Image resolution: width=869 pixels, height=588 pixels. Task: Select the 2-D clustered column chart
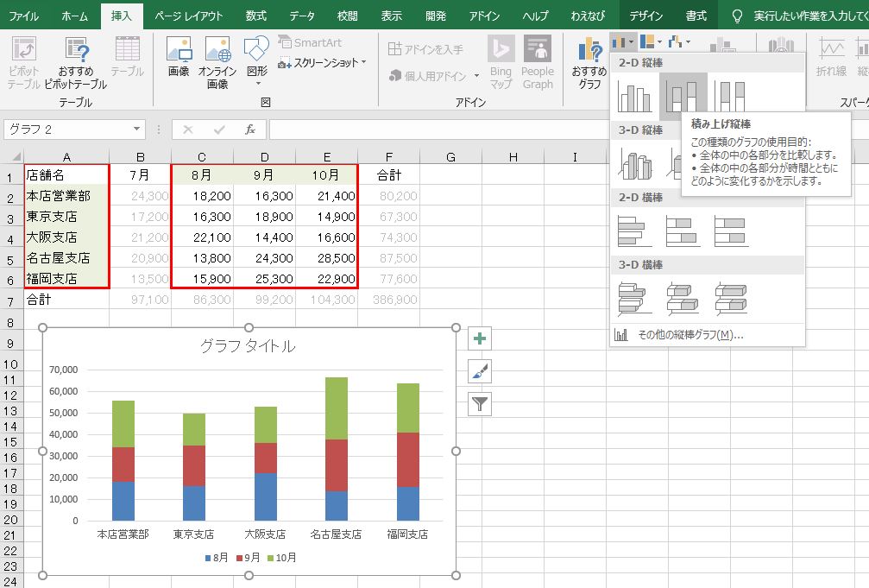(x=634, y=97)
